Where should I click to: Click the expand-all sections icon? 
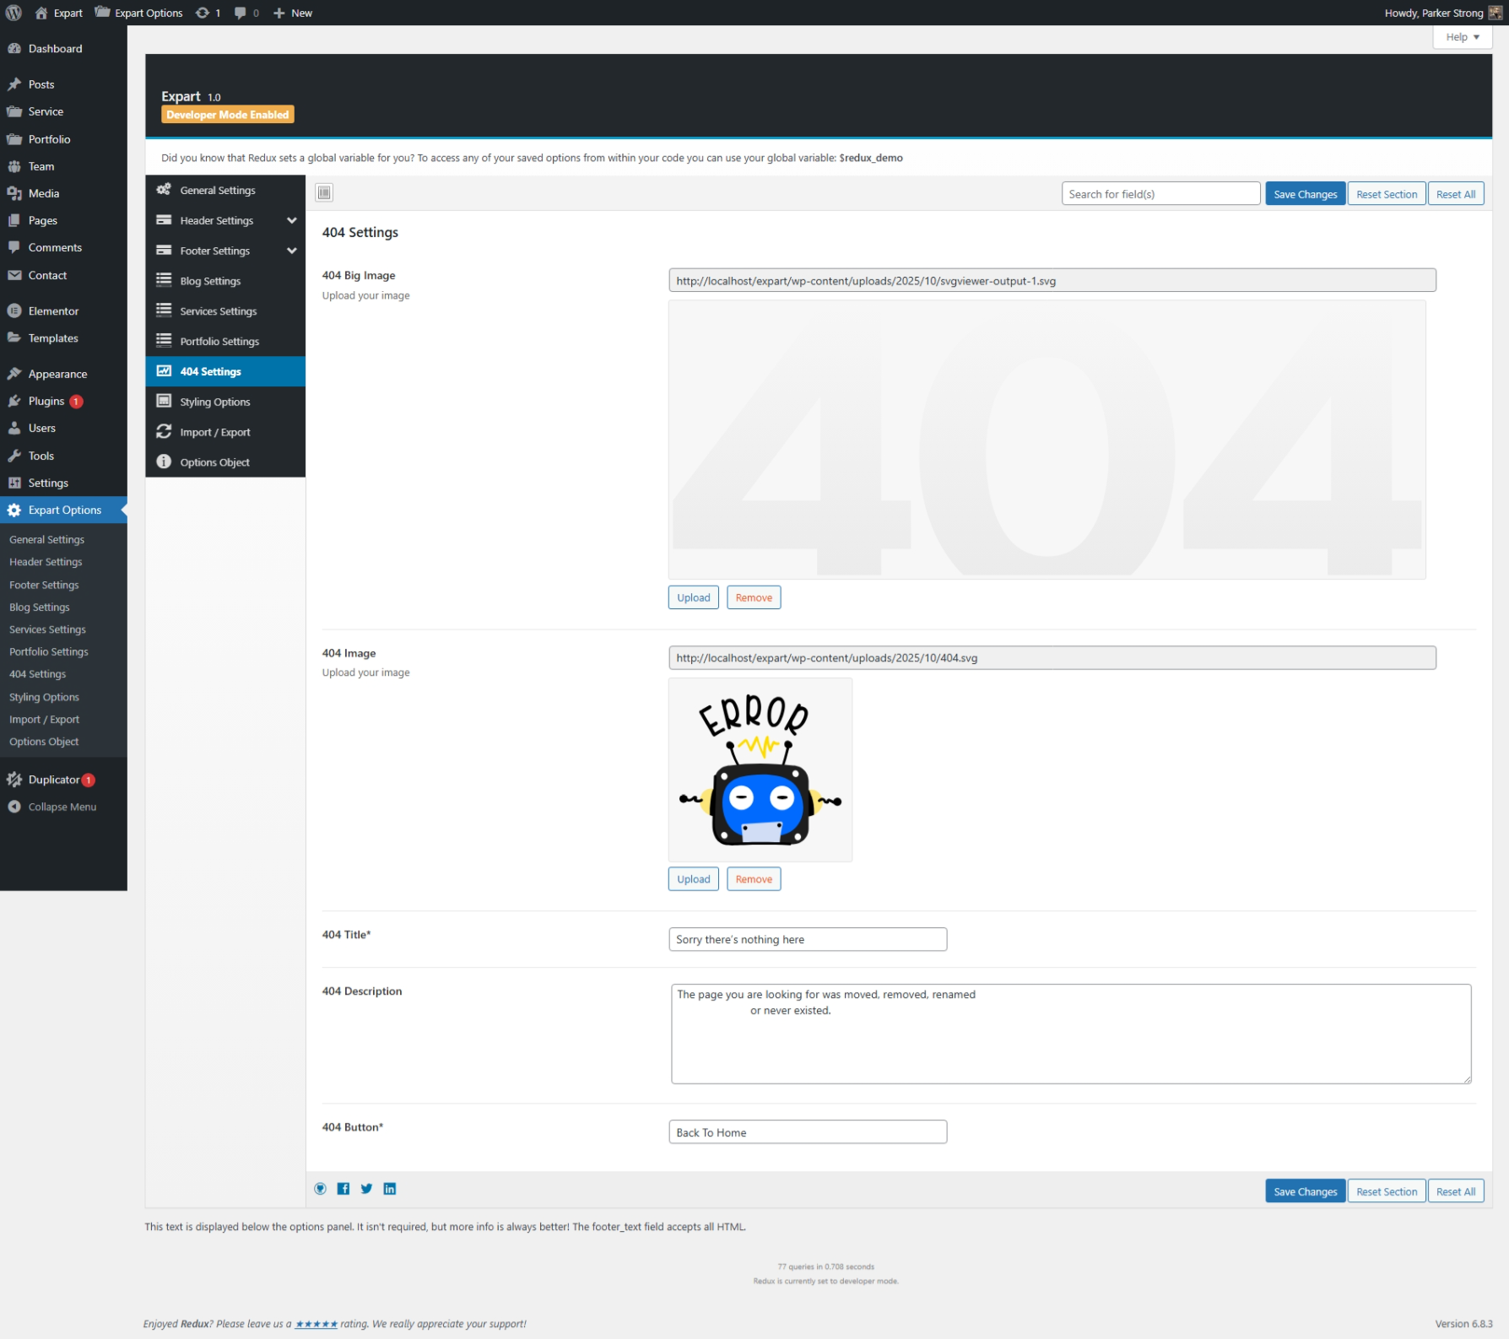pyautogui.click(x=324, y=192)
